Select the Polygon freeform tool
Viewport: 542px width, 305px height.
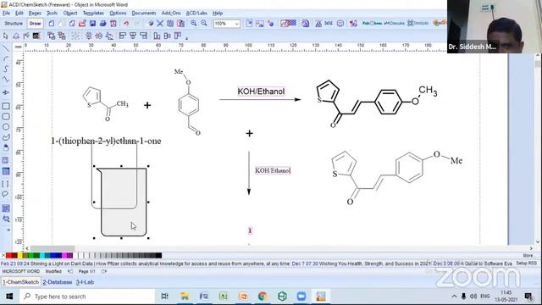click(6, 137)
